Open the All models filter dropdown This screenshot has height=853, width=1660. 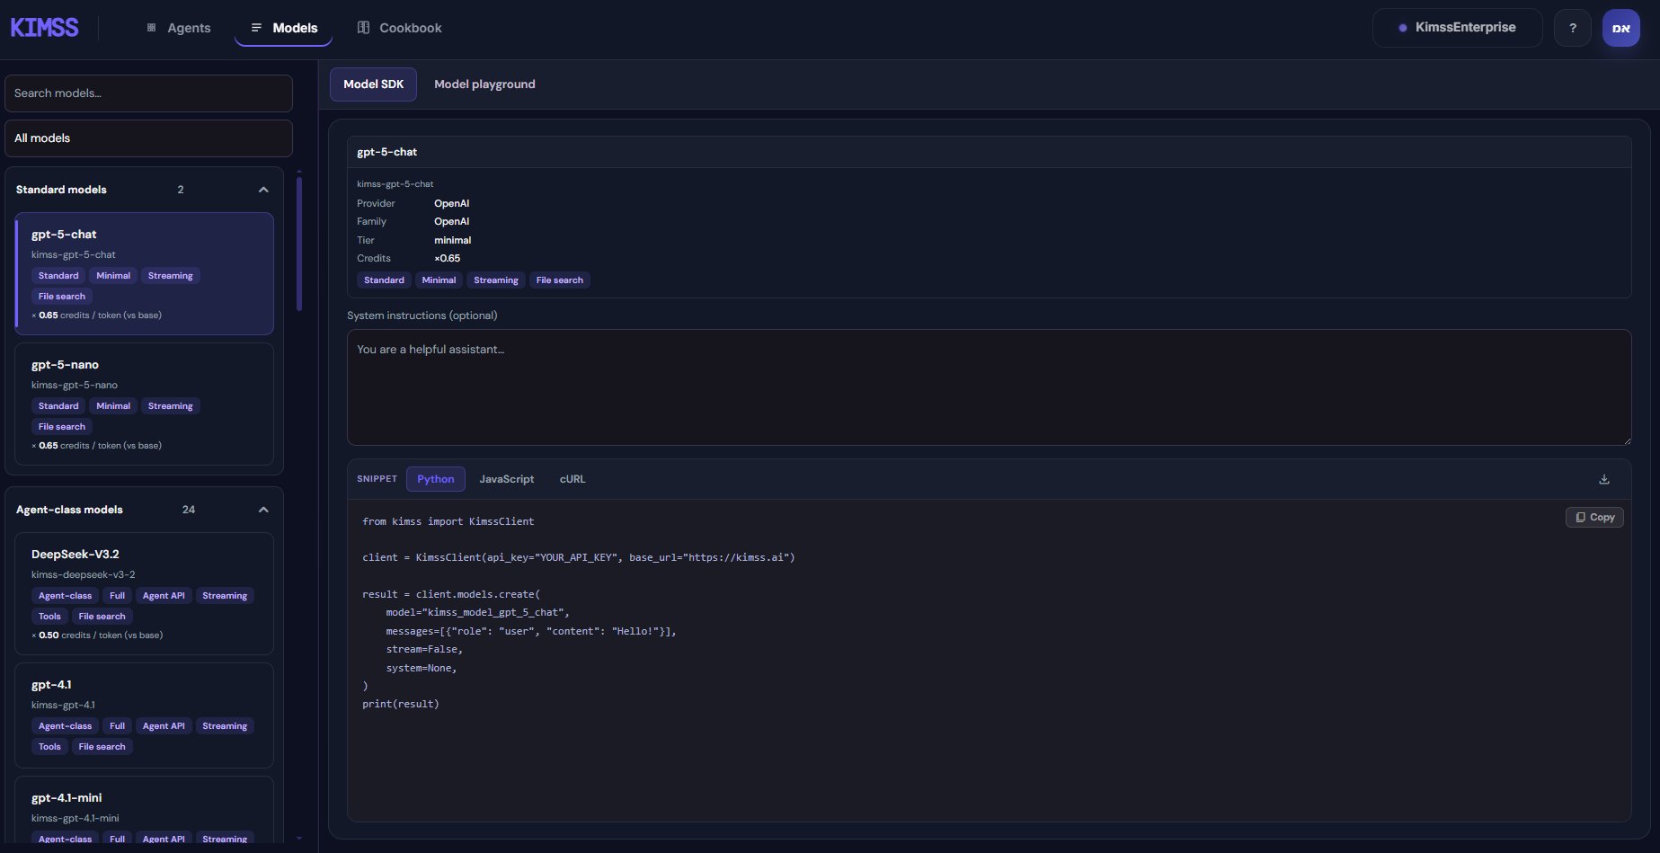point(148,138)
